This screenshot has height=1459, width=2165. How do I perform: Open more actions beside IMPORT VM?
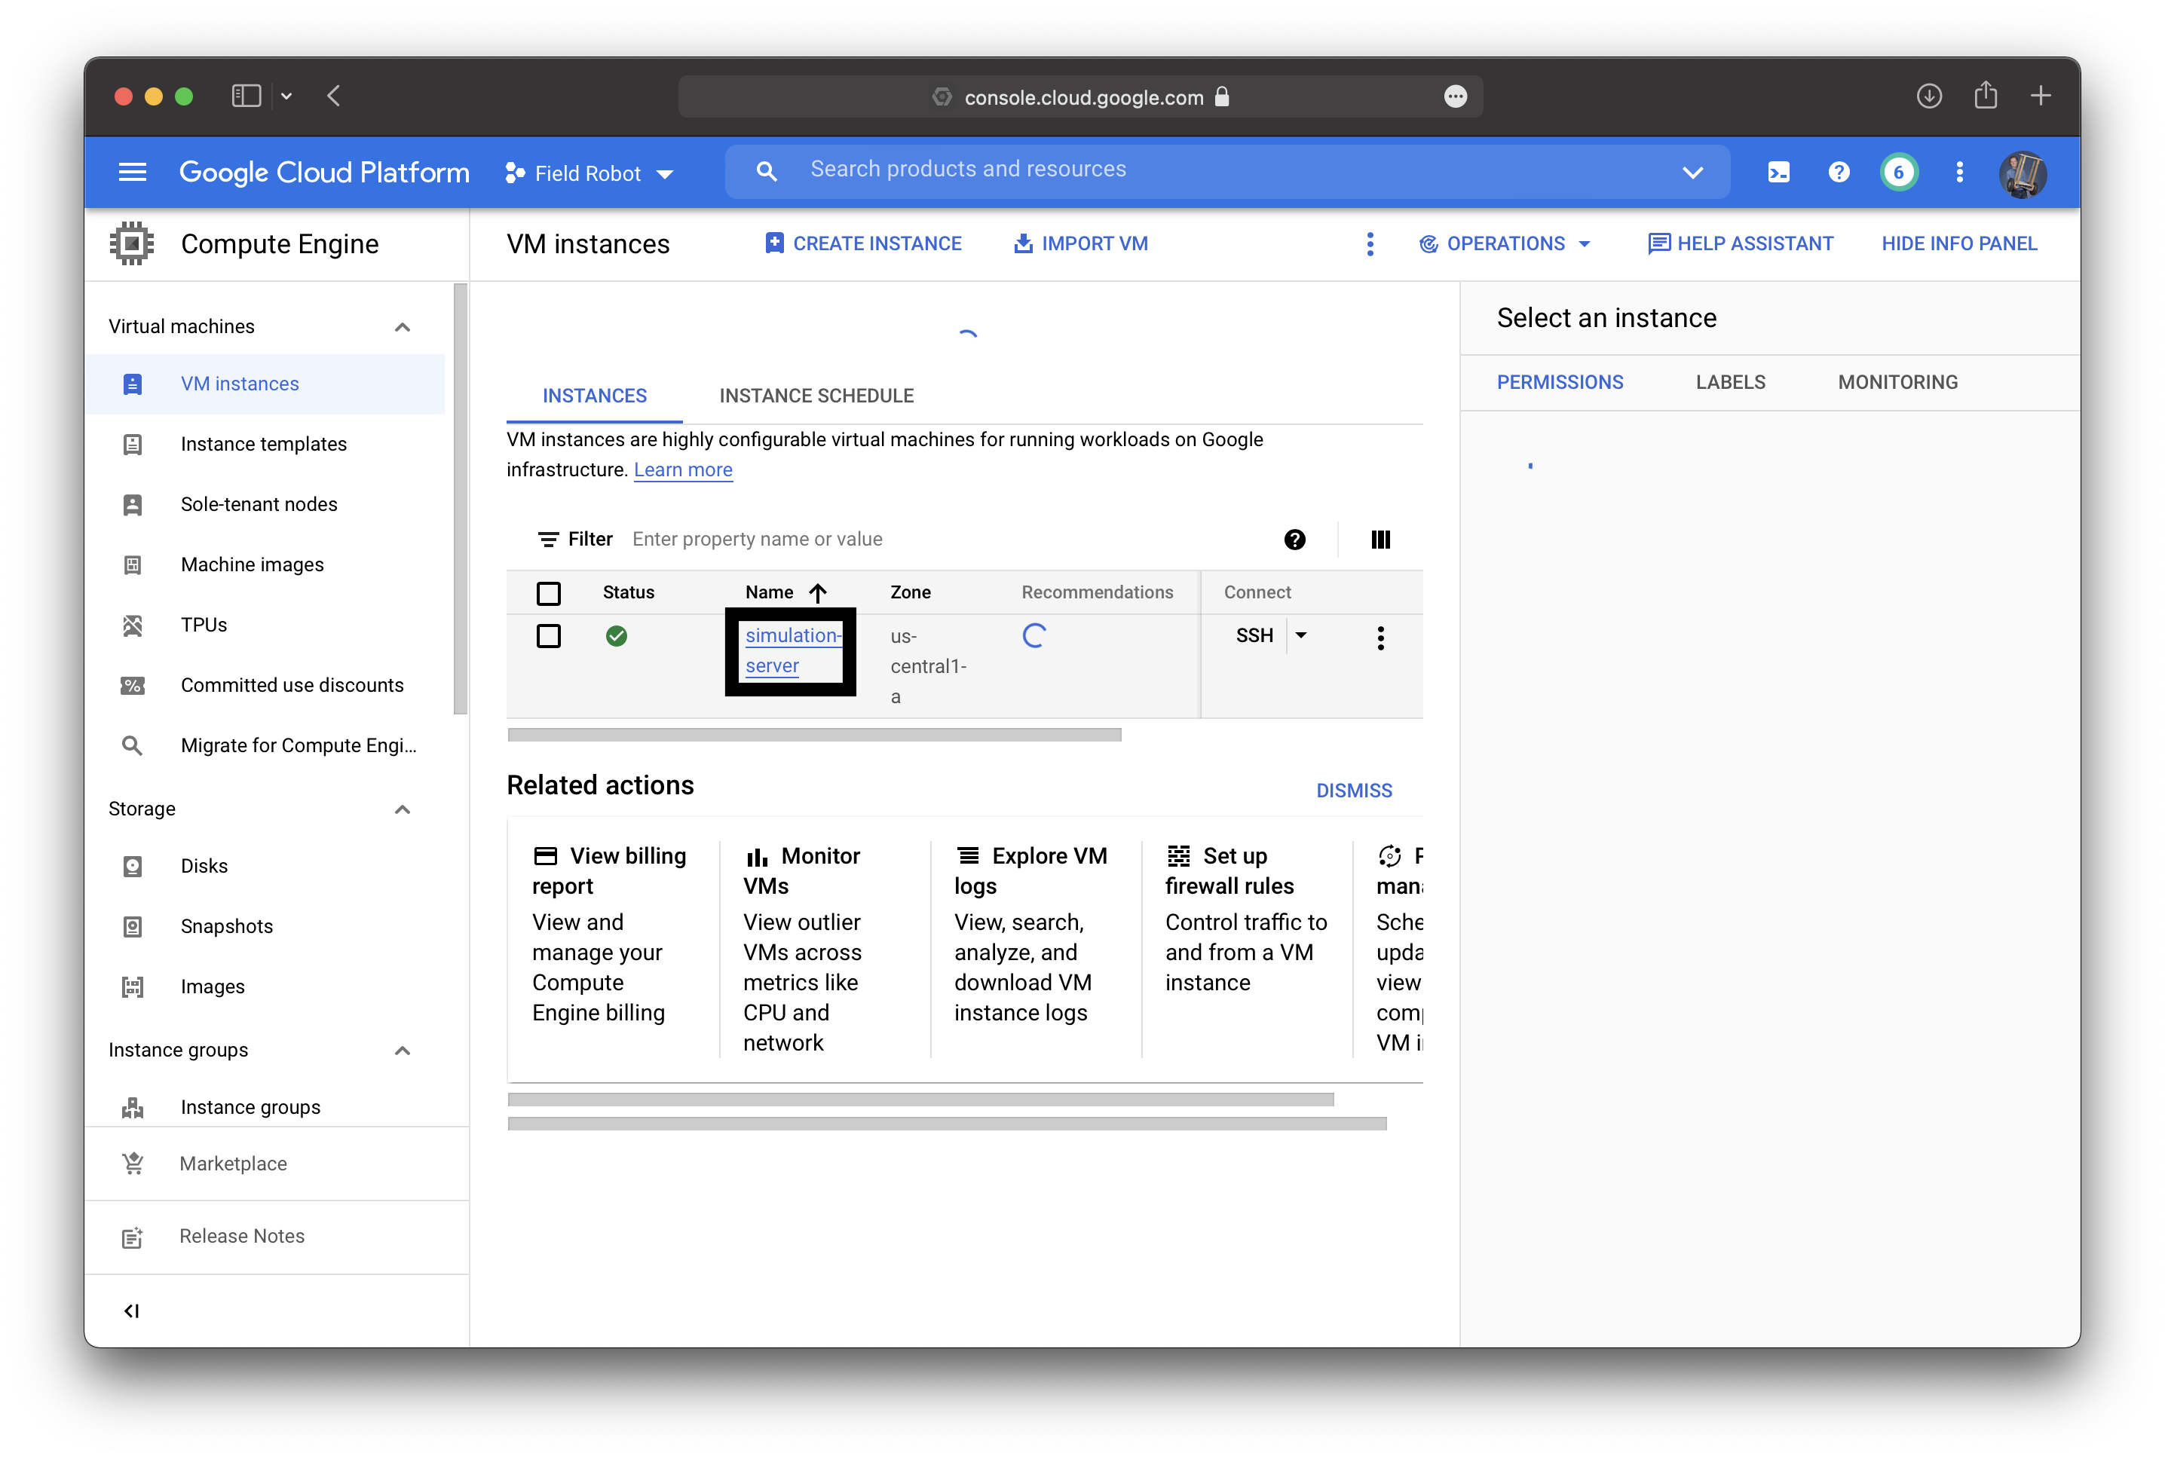(1369, 243)
